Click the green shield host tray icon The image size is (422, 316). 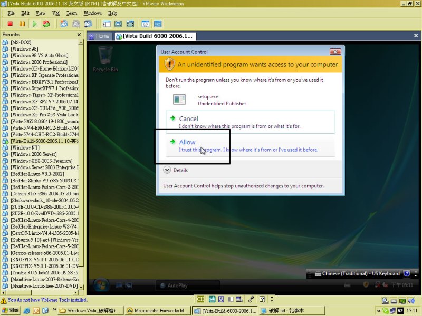386,311
